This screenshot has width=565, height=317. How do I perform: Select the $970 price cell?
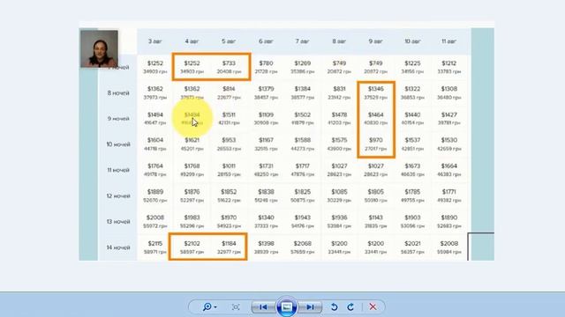[x=376, y=144]
